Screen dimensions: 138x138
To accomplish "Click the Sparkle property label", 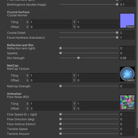I will pyautogui.click(x=12, y=53).
